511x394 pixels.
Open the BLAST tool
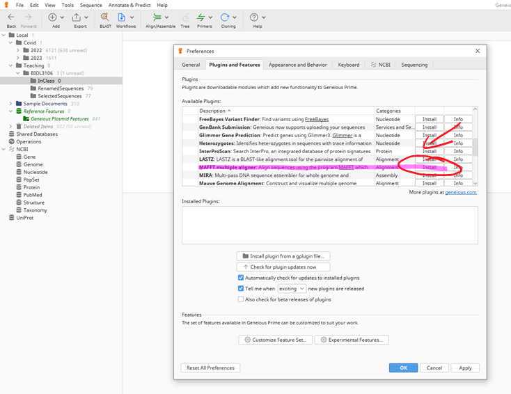(x=105, y=17)
